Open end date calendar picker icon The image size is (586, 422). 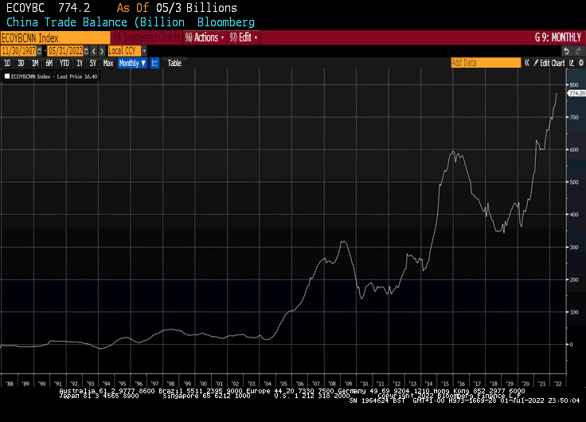coord(87,51)
